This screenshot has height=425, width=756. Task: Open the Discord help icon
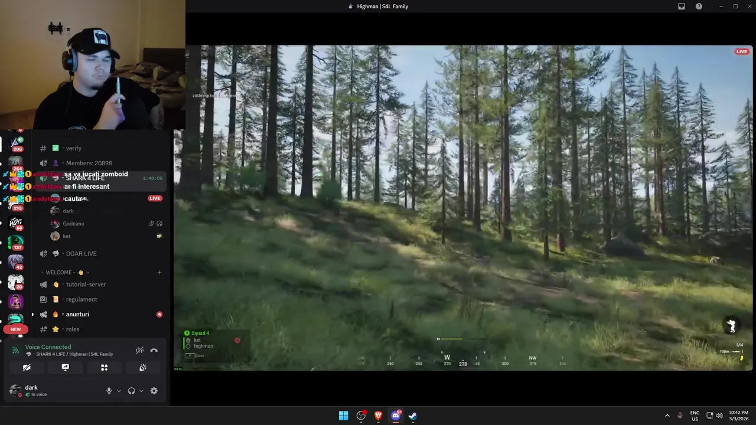click(699, 6)
